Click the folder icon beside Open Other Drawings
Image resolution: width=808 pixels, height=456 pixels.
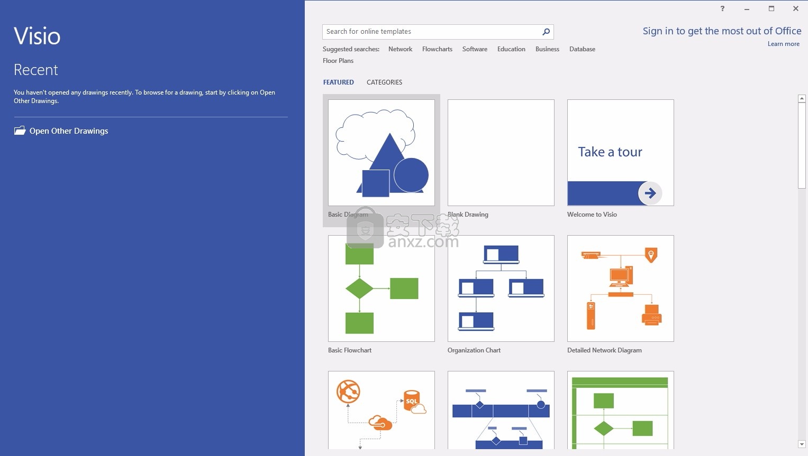click(x=20, y=131)
